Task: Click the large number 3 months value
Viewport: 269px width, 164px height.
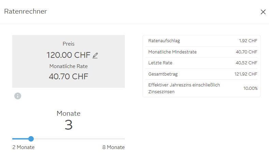Action: coord(69,125)
